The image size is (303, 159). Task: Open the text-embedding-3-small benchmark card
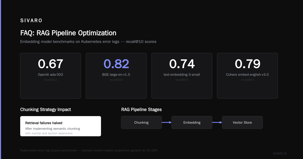(x=182, y=76)
